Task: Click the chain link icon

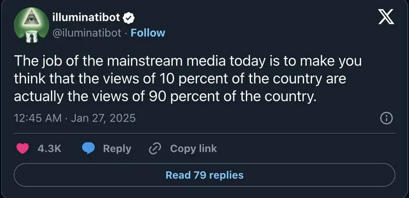Action: click(x=155, y=148)
